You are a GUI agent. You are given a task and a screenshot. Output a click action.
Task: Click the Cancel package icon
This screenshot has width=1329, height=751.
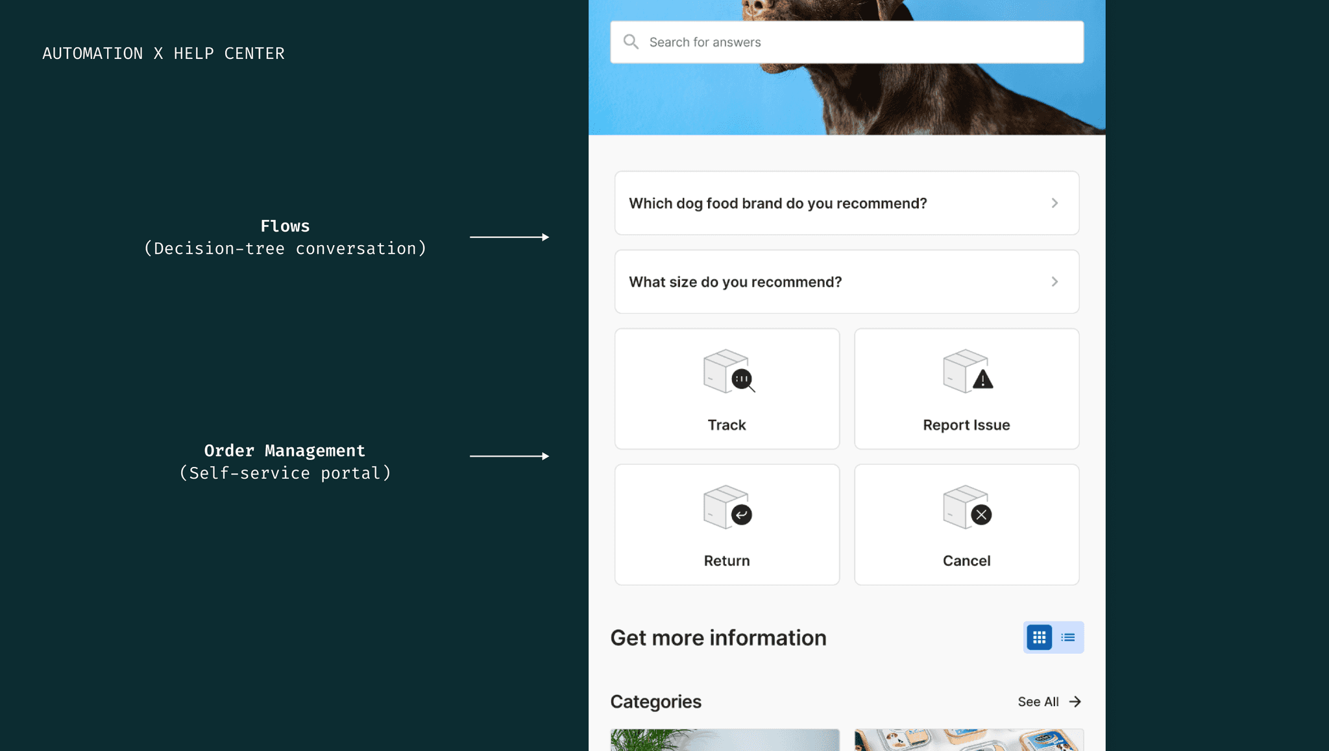(x=967, y=507)
